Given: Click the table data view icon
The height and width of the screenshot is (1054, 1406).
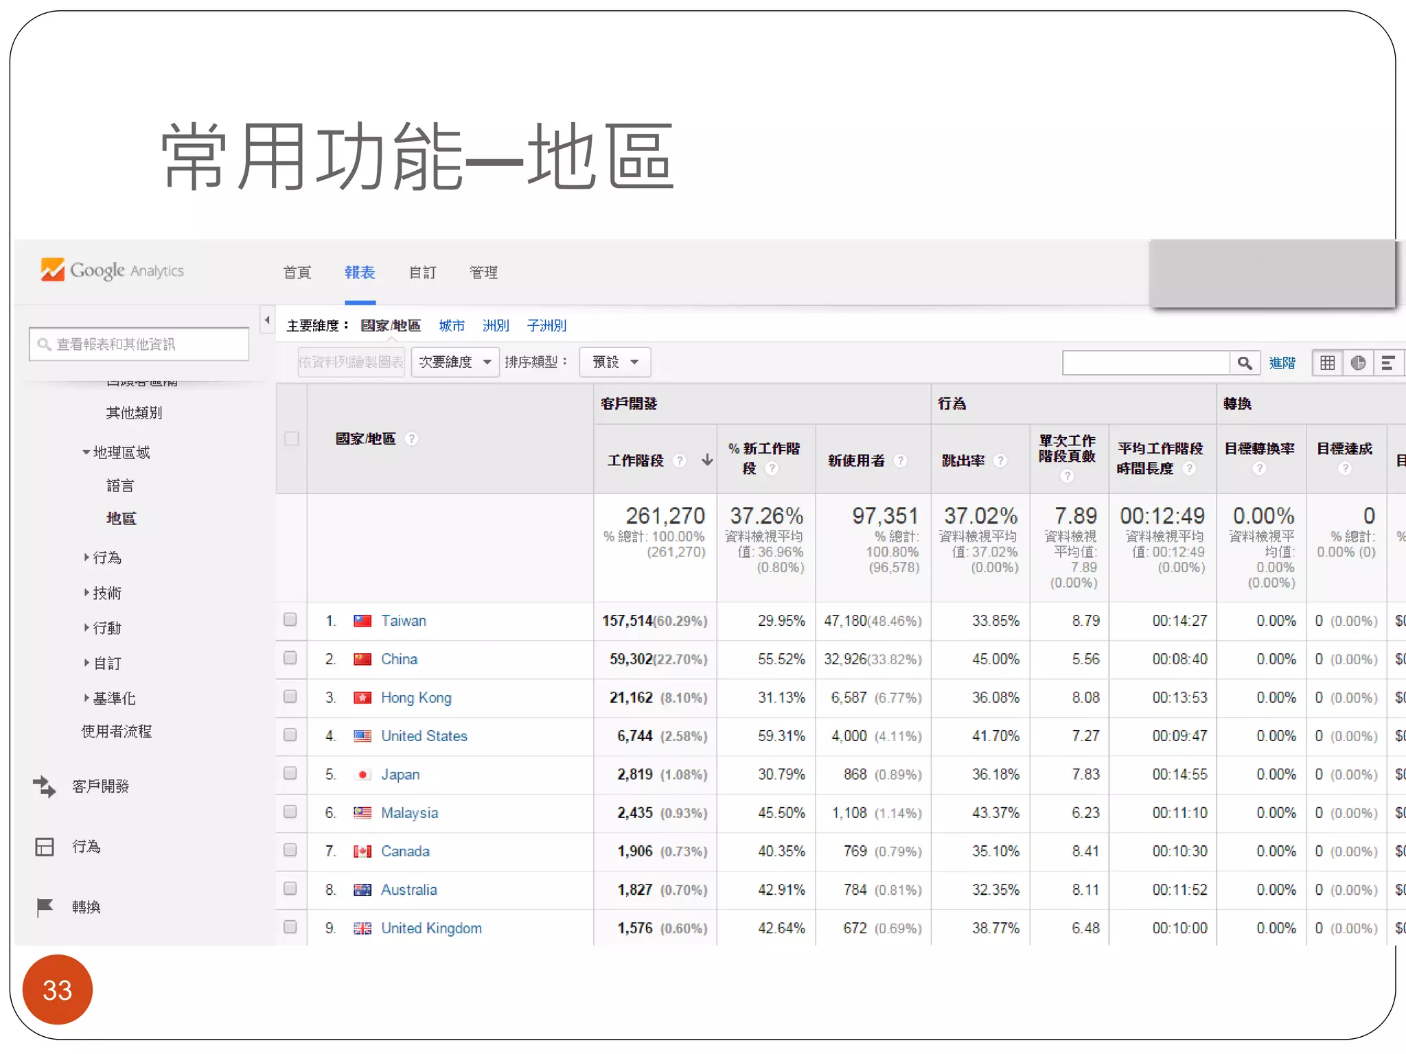Looking at the screenshot, I should point(1327,363).
